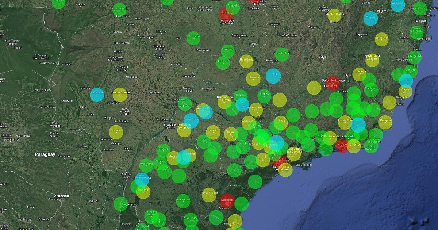
Task: Click the Asunción city label
Action: pos(62,196)
